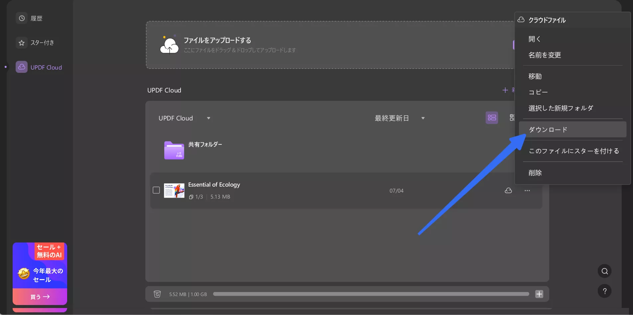This screenshot has width=633, height=315.
Task: Open the 履歴 history clock icon
Action: point(22,18)
